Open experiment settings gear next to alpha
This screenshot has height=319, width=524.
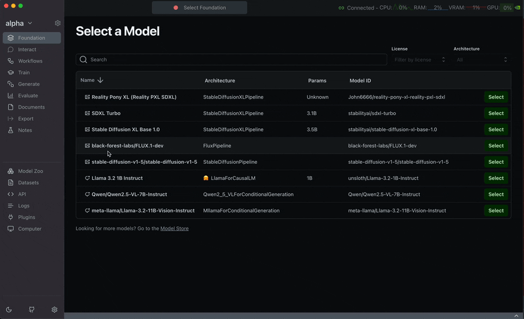point(57,23)
